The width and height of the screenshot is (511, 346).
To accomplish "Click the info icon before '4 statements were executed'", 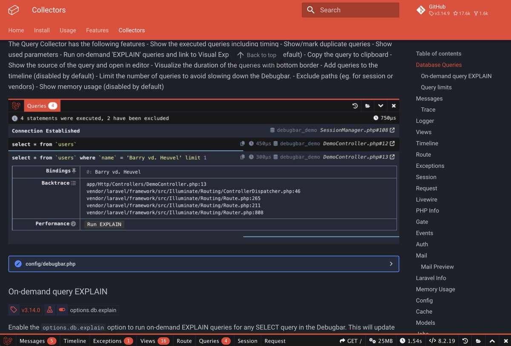I will (x=15, y=118).
